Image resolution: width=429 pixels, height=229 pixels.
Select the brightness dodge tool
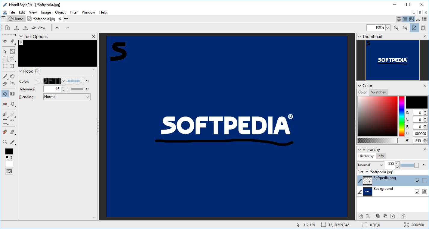coord(12,104)
